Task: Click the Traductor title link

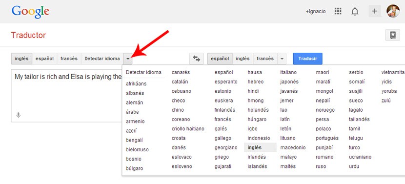Action: [28, 35]
